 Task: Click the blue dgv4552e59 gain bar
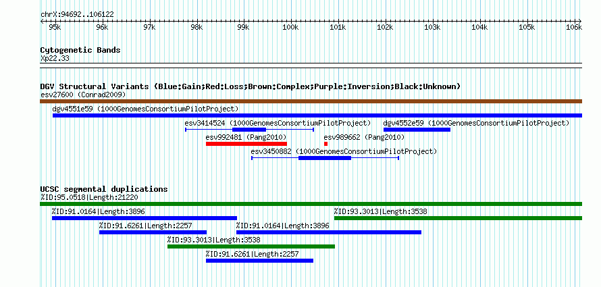tap(417, 130)
